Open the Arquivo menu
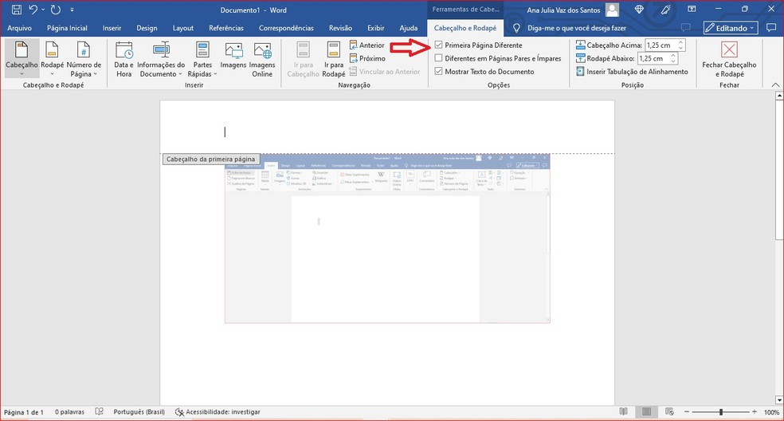 coord(20,28)
